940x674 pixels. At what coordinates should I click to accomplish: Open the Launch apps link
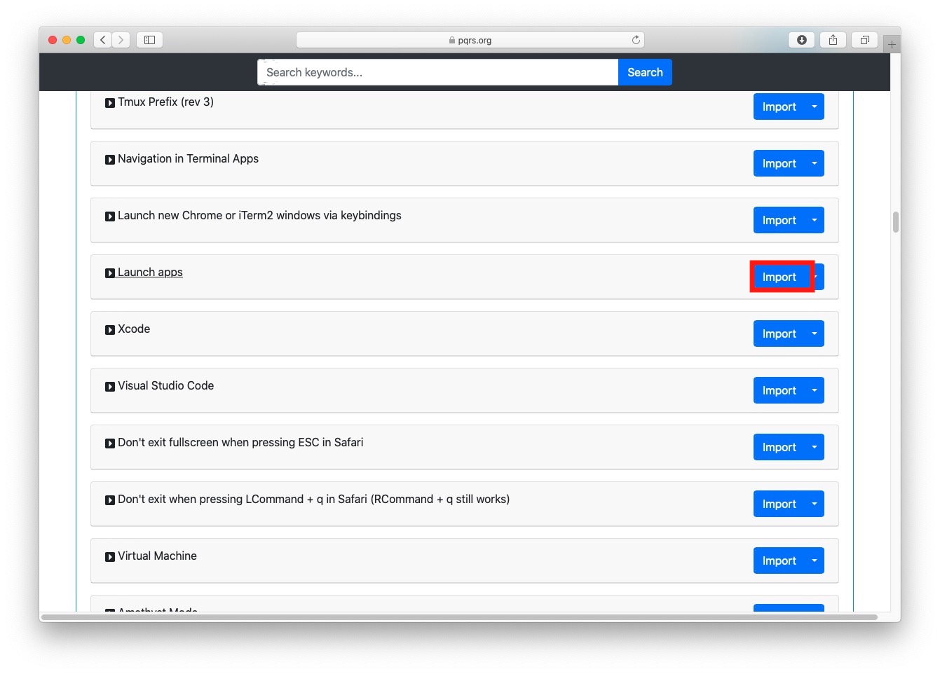click(149, 273)
